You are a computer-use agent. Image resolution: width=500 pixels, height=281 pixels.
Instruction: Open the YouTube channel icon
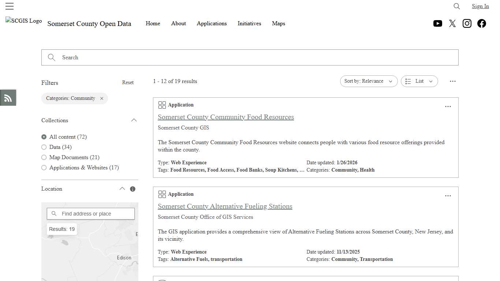[438, 23]
